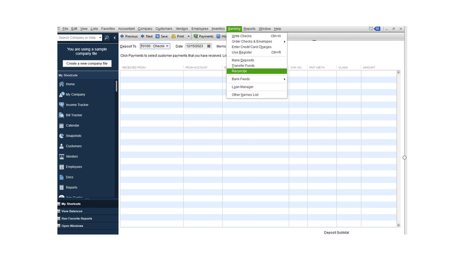Open the Accountant menu

(x=126, y=29)
